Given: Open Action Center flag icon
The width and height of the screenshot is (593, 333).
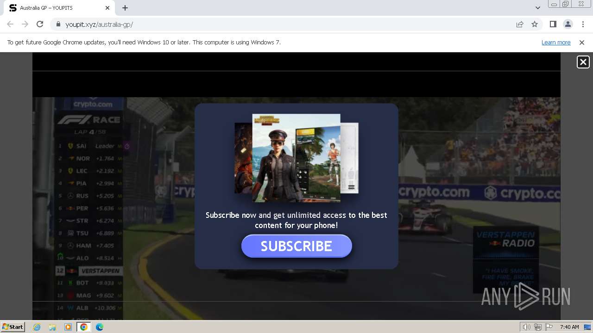Looking at the screenshot, I should pos(549,327).
